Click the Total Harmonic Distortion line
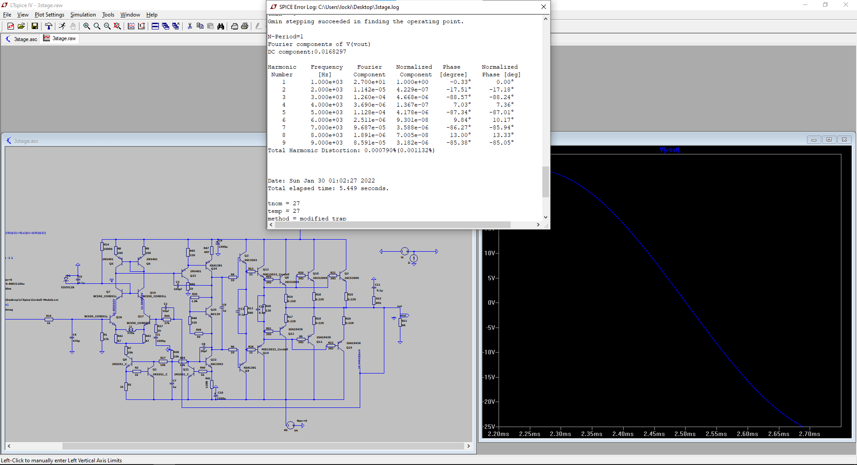Viewport: 857px width, 465px height. coord(351,150)
